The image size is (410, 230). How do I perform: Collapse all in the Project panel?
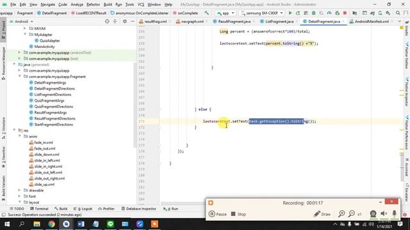[x=115, y=21]
